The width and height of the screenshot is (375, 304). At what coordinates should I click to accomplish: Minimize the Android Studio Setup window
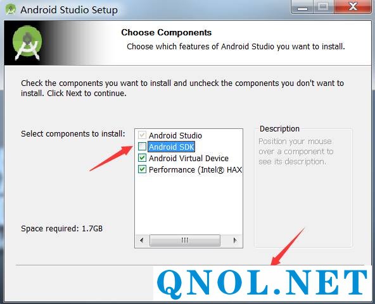[x=302, y=7]
